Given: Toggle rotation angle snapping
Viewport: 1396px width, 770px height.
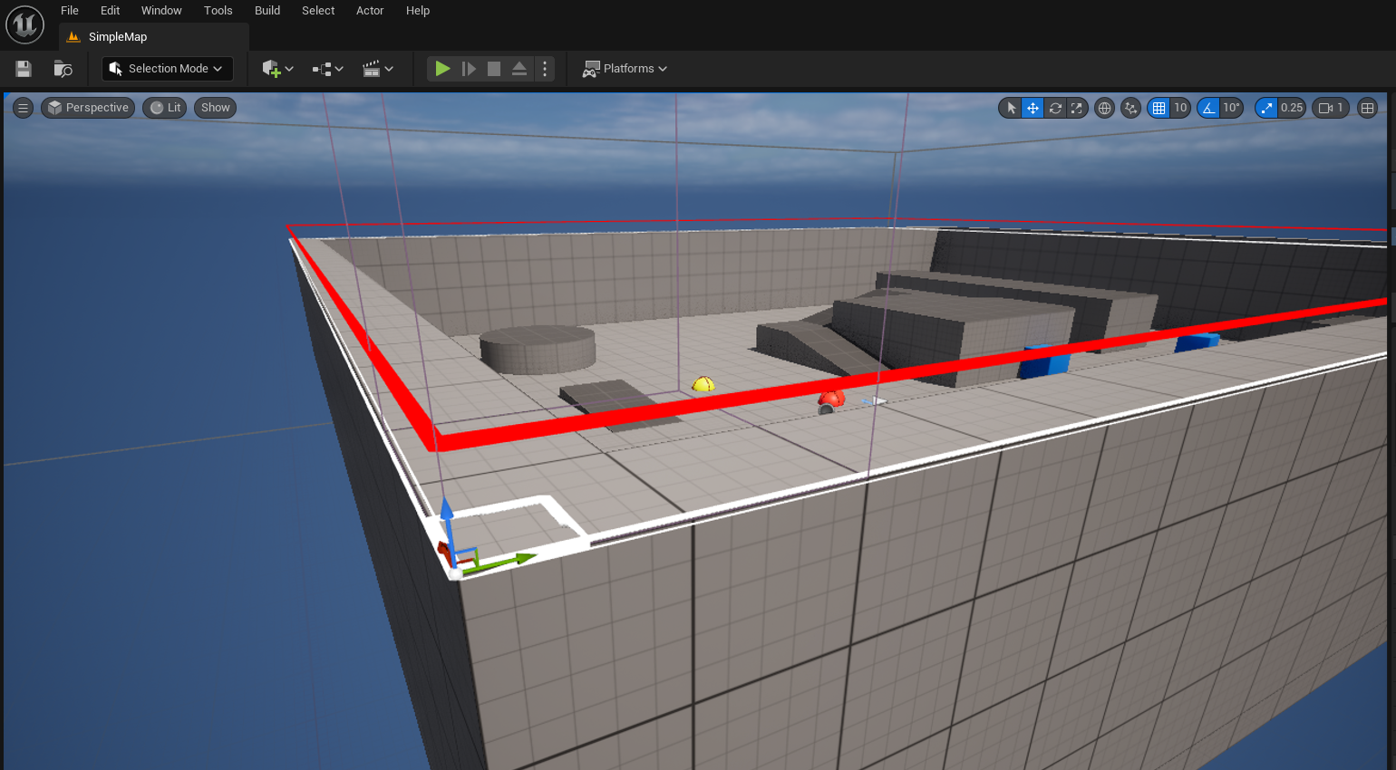Looking at the screenshot, I should point(1208,108).
